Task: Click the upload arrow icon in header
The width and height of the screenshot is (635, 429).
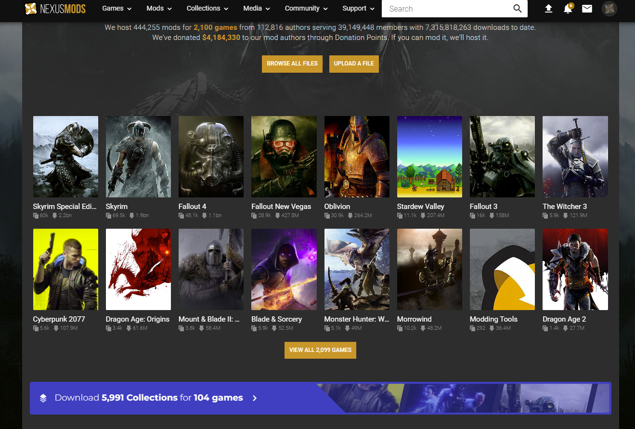Action: pos(548,8)
